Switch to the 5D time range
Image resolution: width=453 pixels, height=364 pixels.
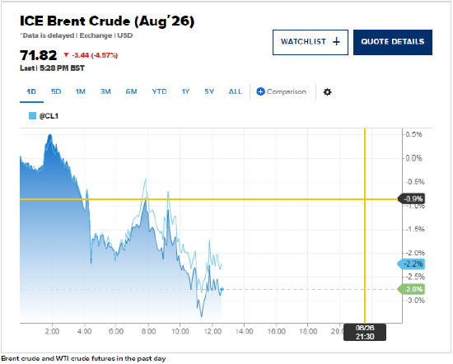[x=56, y=92]
